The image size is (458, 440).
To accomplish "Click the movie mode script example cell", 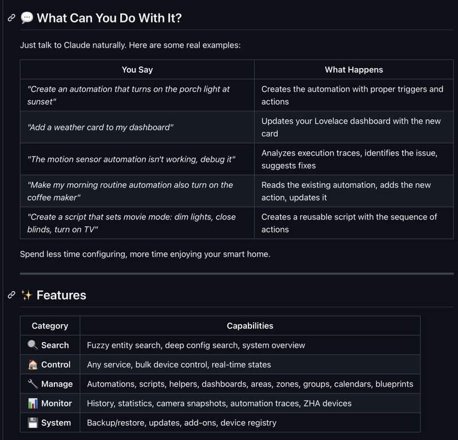I will point(131,223).
